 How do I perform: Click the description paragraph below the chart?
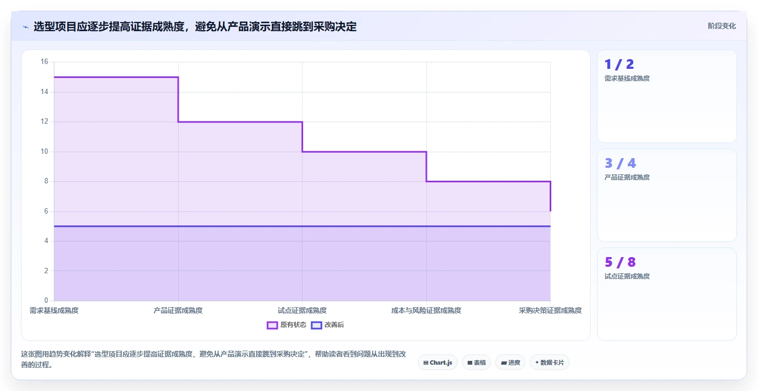[x=214, y=359]
